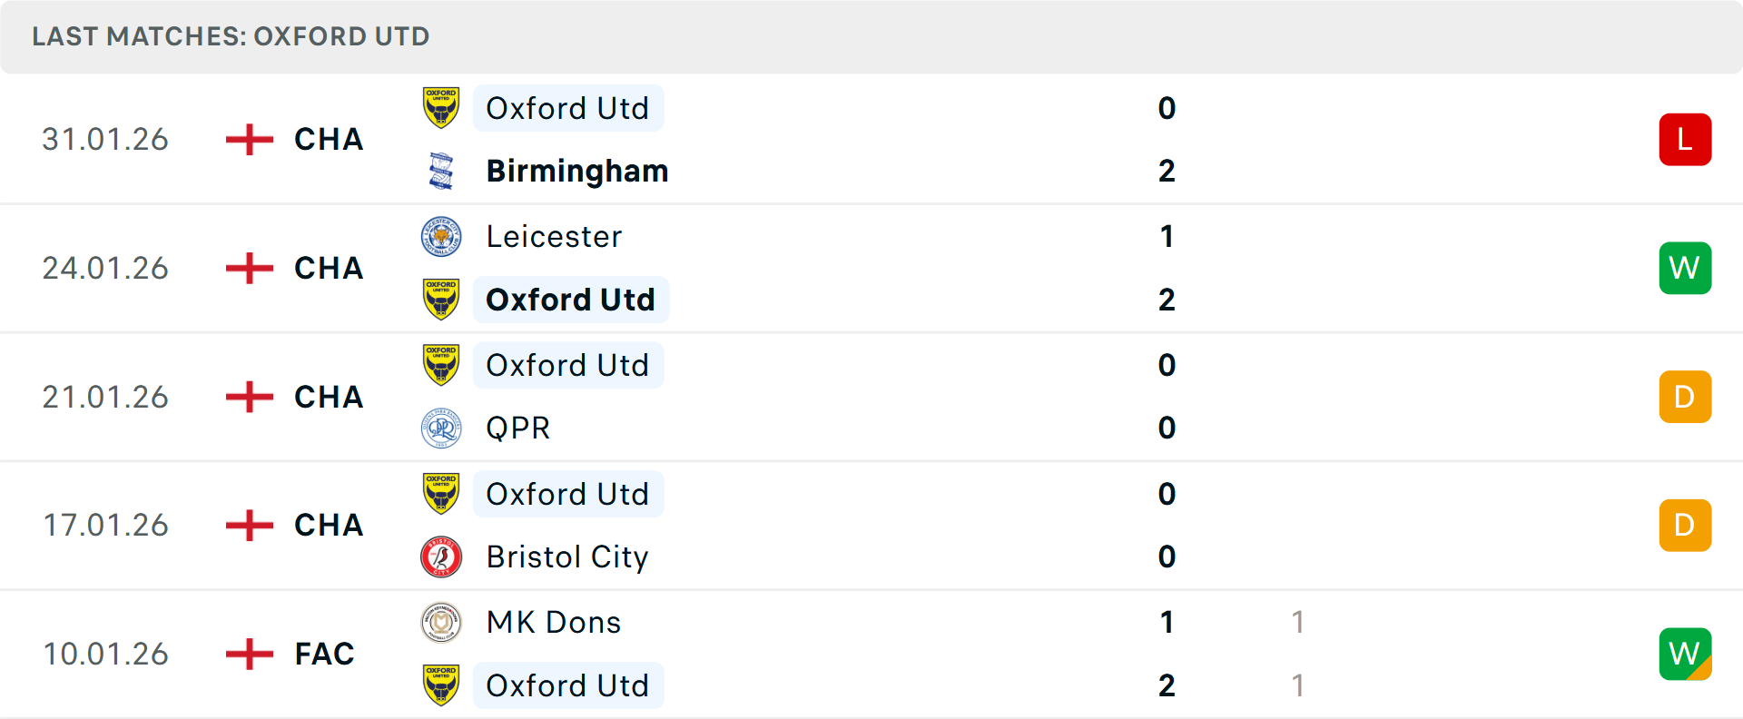Viewport: 1743px width, 719px height.
Task: Open the Leicester team link
Action: coord(554,237)
